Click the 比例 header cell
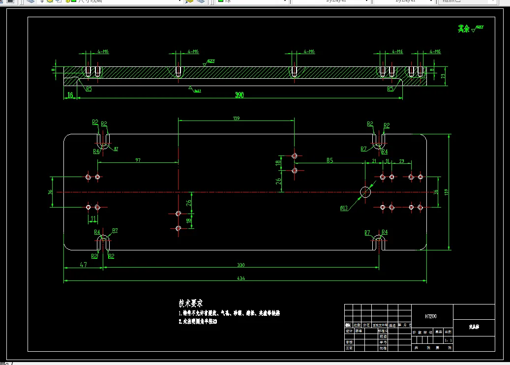510x365 pixels. point(448,332)
